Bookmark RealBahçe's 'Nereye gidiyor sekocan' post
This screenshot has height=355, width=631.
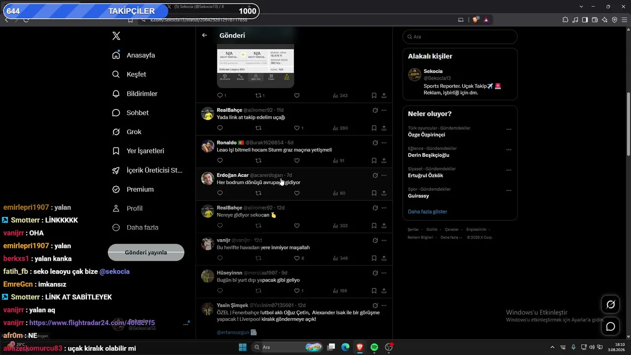pyautogui.click(x=374, y=226)
